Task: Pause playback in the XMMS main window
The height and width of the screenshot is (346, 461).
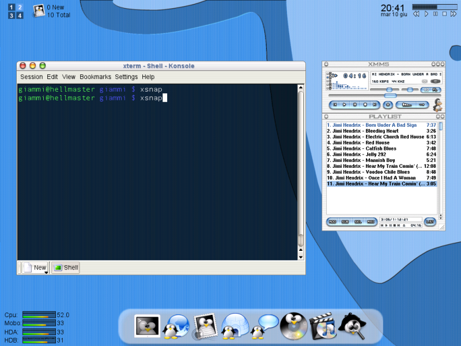Action: tap(354, 104)
